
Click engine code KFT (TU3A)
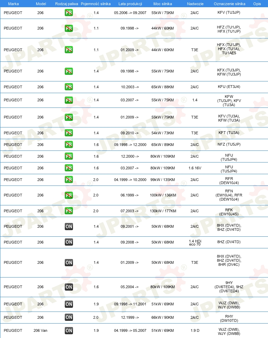coord(229,133)
